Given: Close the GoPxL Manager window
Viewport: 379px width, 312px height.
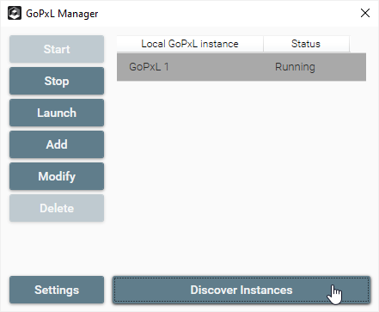Looking at the screenshot, I should pyautogui.click(x=365, y=13).
